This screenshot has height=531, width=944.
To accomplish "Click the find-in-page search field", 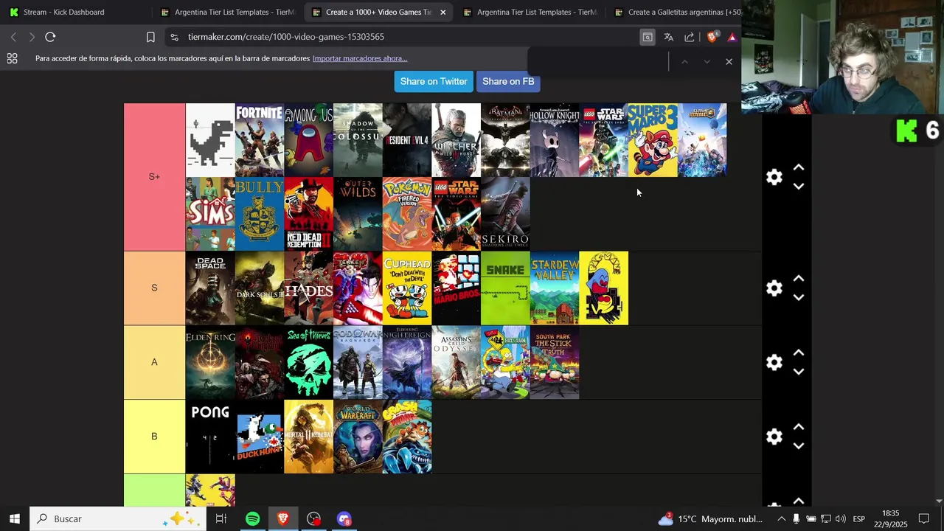I will pyautogui.click(x=597, y=62).
